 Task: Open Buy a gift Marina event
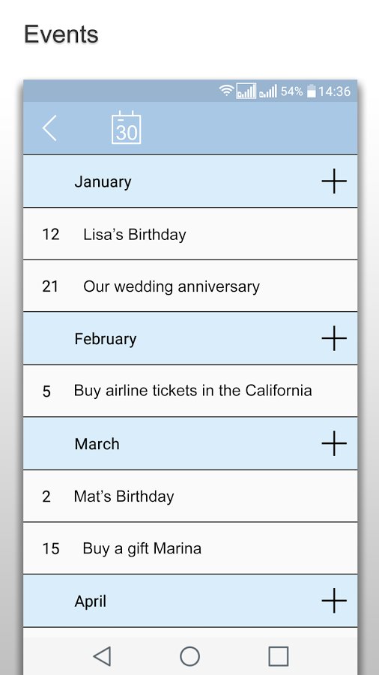tap(190, 548)
